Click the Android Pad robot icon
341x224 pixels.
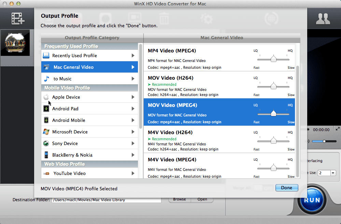point(46,109)
